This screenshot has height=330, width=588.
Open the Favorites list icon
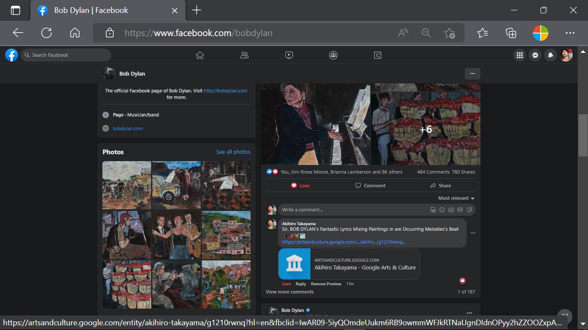tap(483, 33)
